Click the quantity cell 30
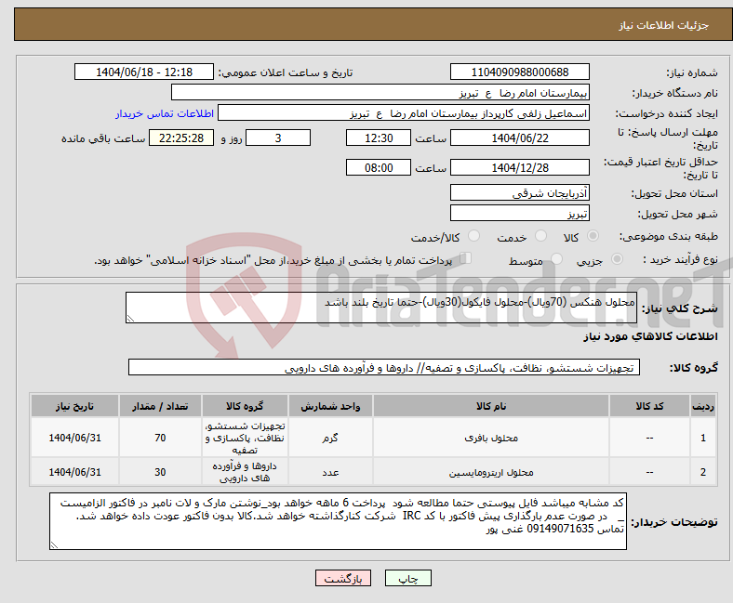This screenshot has width=733, height=603. click(x=160, y=472)
